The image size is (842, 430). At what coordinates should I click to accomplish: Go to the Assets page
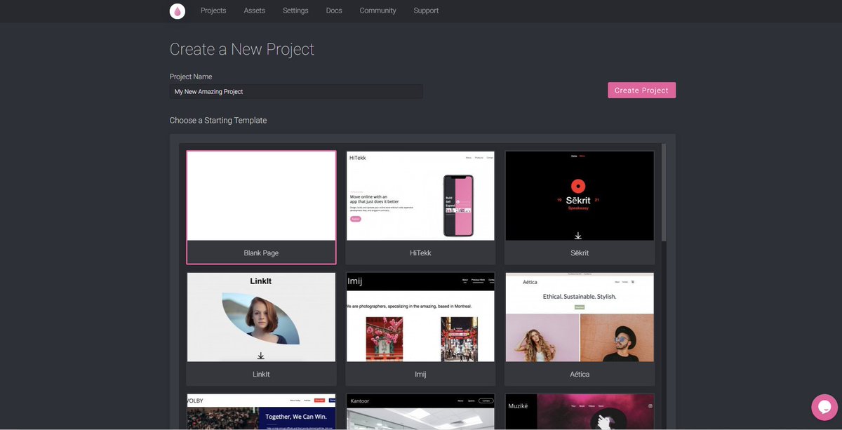coord(255,11)
